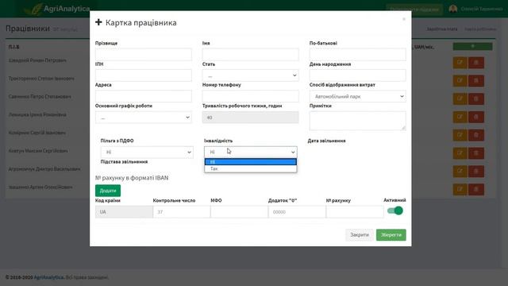Click the AgriAnalytica logo in header
Viewport: 508px width, 286px height.
pyautogui.click(x=57, y=9)
